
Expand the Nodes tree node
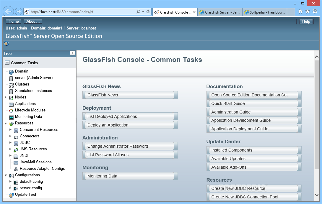point(6,97)
